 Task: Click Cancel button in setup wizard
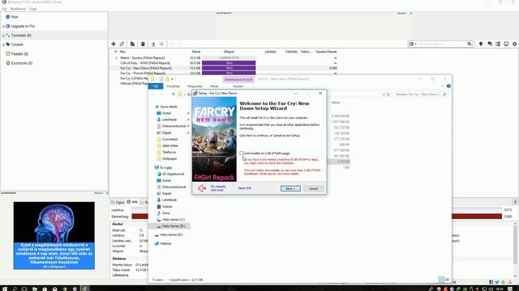coord(313,188)
